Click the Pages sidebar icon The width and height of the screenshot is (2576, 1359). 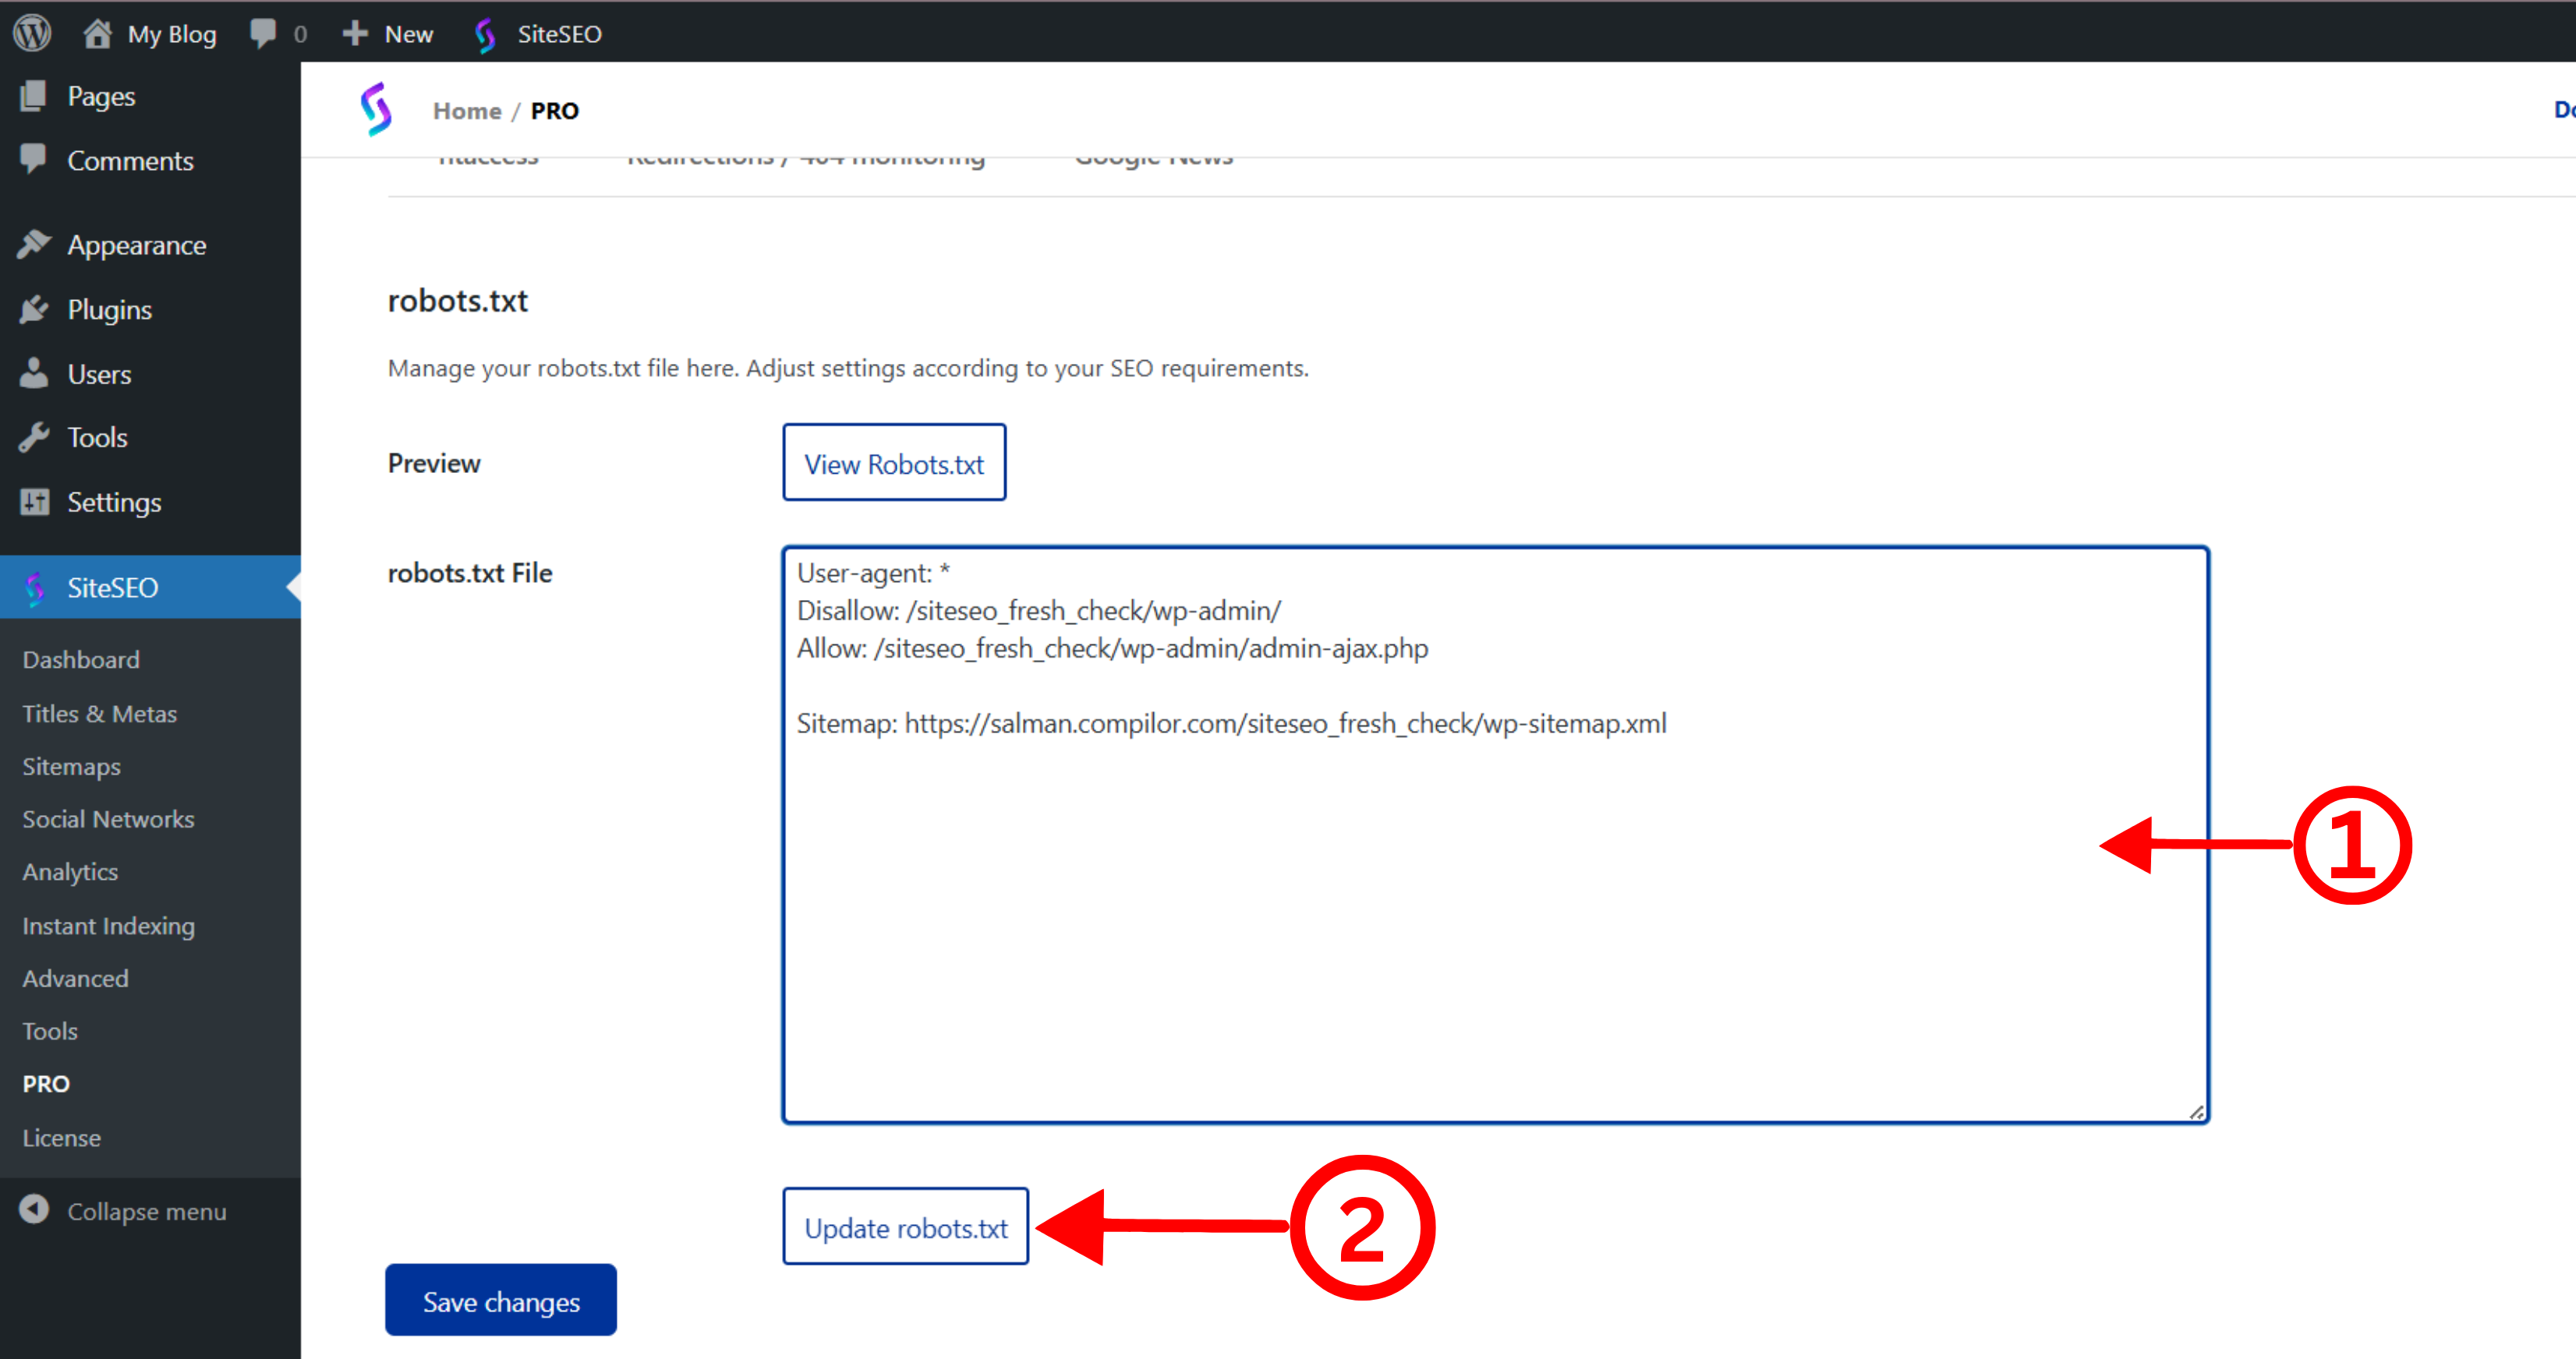click(x=33, y=95)
